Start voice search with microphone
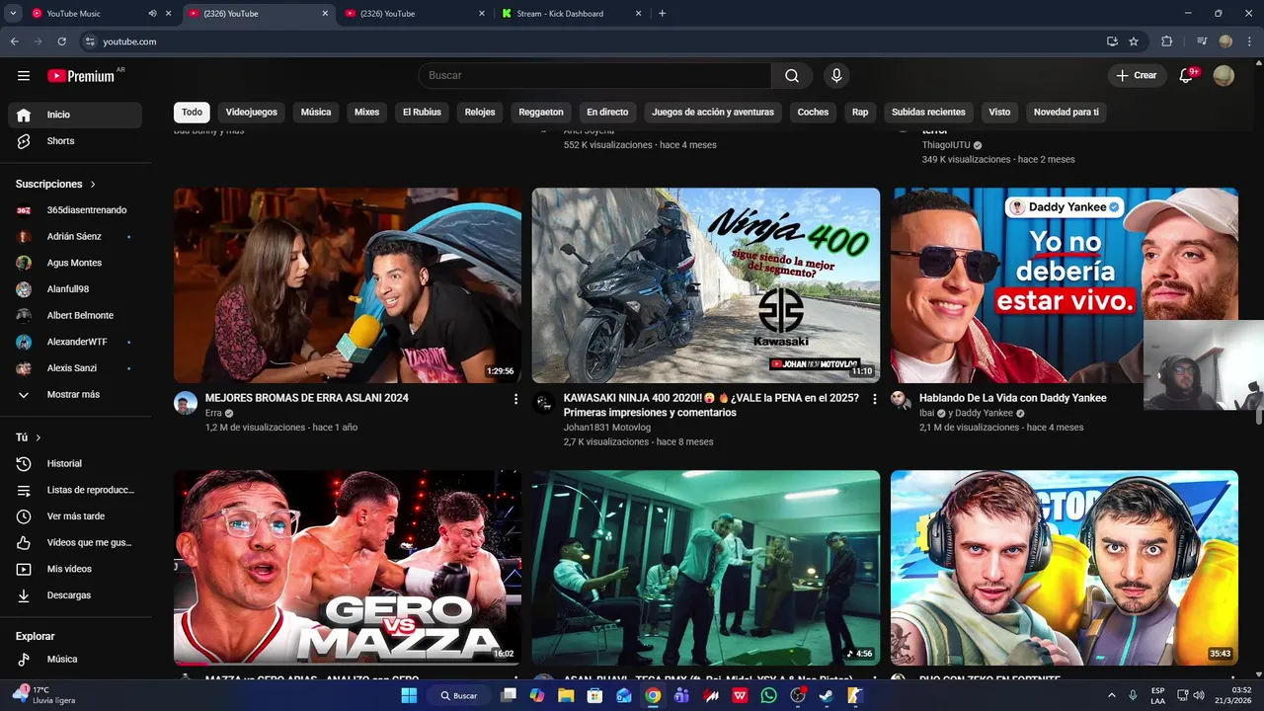Viewport: 1264px width, 711px height. [836, 76]
